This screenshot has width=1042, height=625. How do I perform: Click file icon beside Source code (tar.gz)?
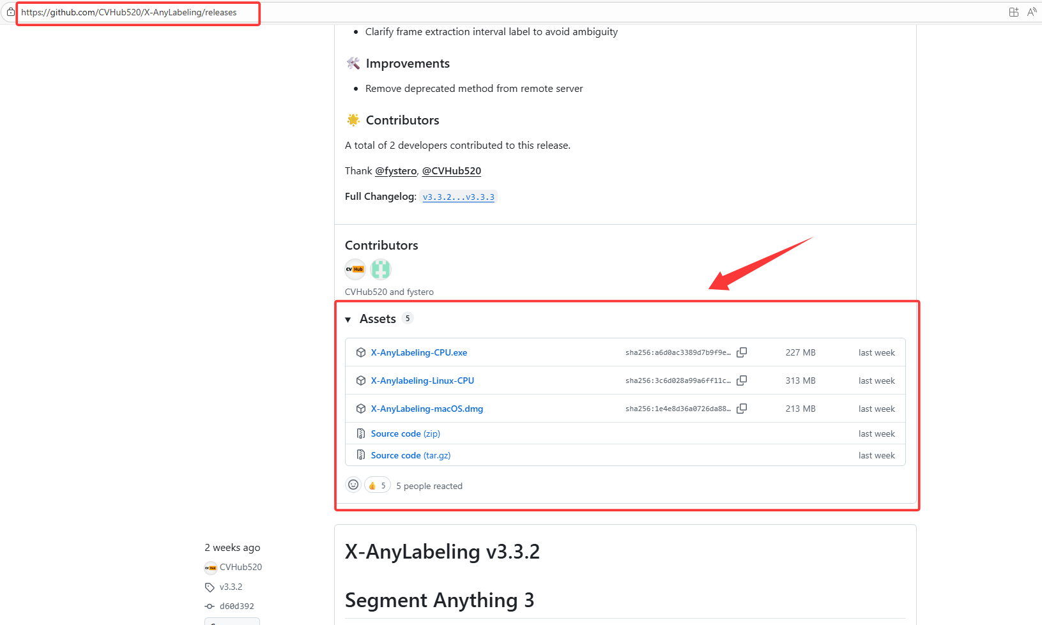(361, 455)
